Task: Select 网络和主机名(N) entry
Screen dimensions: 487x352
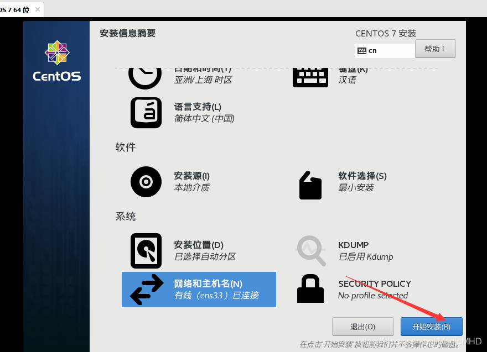Action: [x=199, y=290]
